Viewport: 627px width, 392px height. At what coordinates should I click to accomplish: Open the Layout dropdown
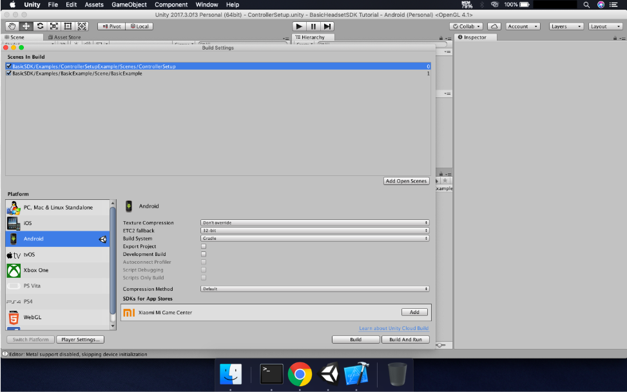pyautogui.click(x=605, y=26)
